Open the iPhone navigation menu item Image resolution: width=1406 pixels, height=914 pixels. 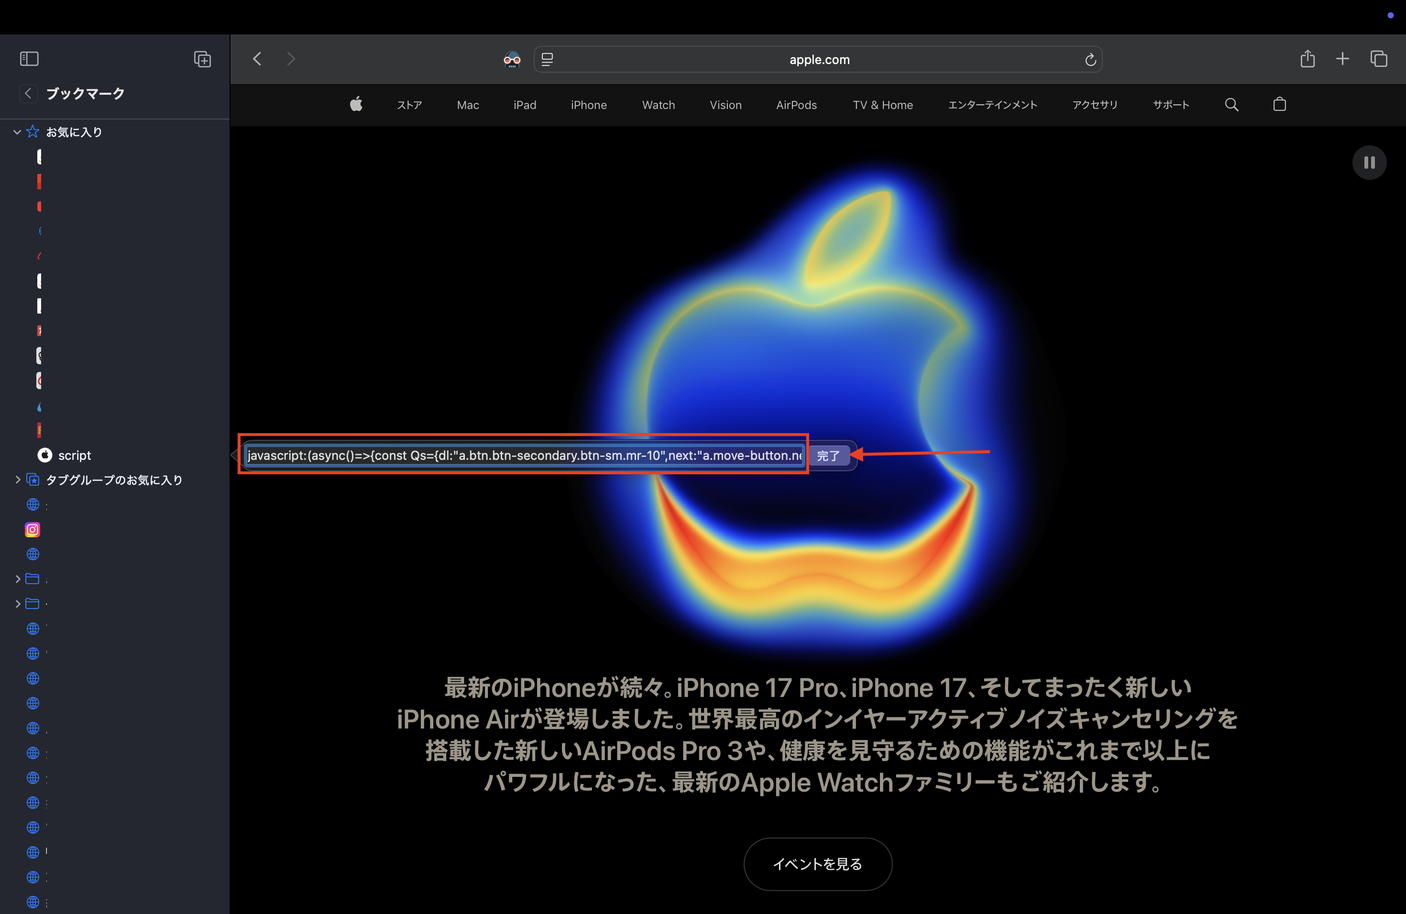pos(588,105)
